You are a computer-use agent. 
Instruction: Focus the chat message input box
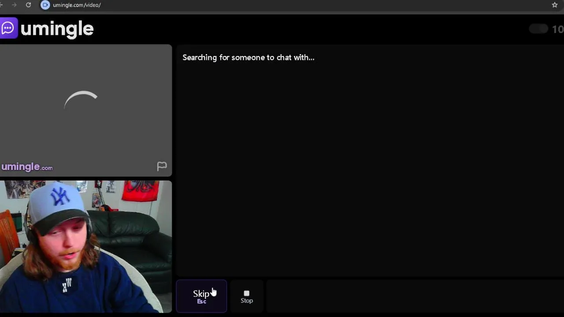(x=415, y=296)
